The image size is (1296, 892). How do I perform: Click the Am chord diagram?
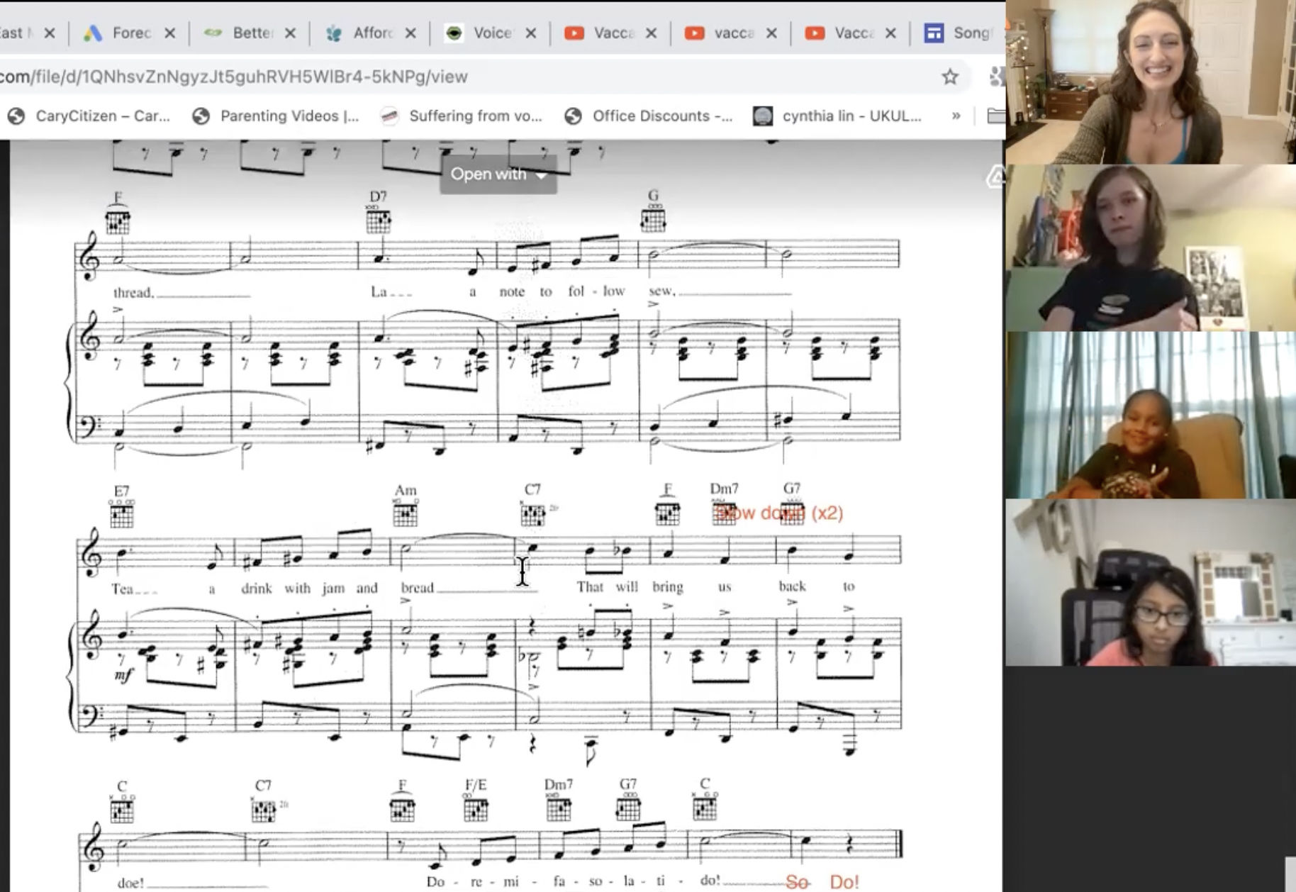pos(406,513)
